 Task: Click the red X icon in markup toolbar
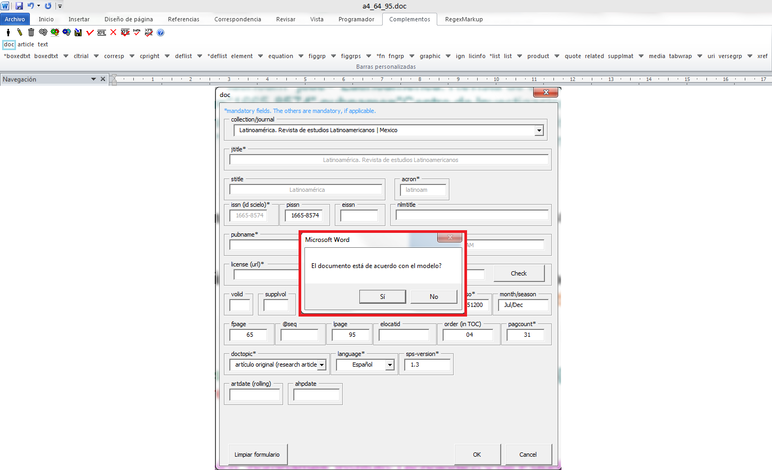(113, 33)
